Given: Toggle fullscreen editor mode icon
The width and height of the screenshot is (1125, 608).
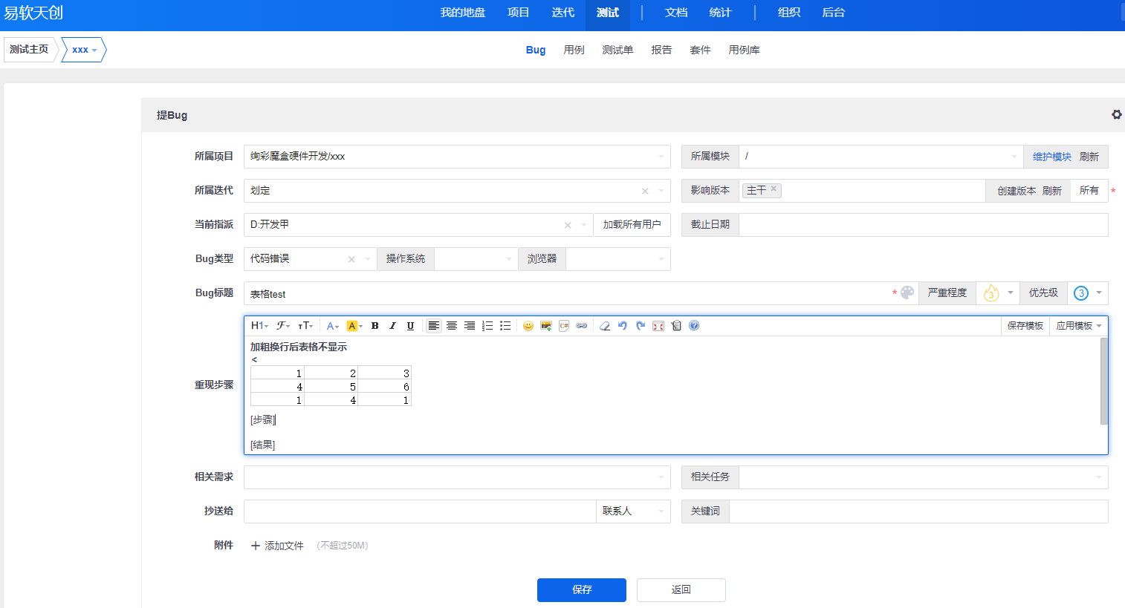Looking at the screenshot, I should [x=658, y=326].
